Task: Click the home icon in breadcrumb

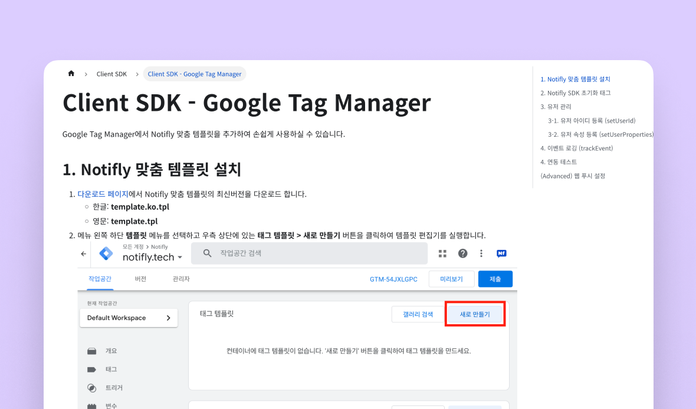Action: 71,74
